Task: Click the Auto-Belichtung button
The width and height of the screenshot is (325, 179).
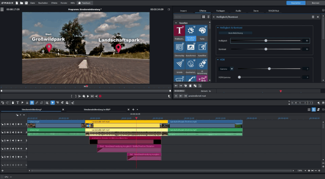Action: click(x=235, y=33)
